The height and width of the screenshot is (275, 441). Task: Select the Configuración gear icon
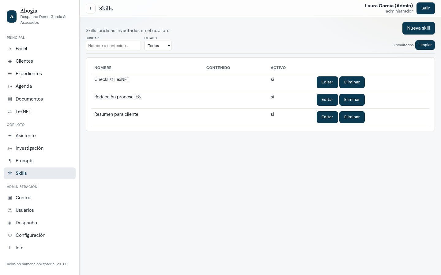(x=10, y=235)
